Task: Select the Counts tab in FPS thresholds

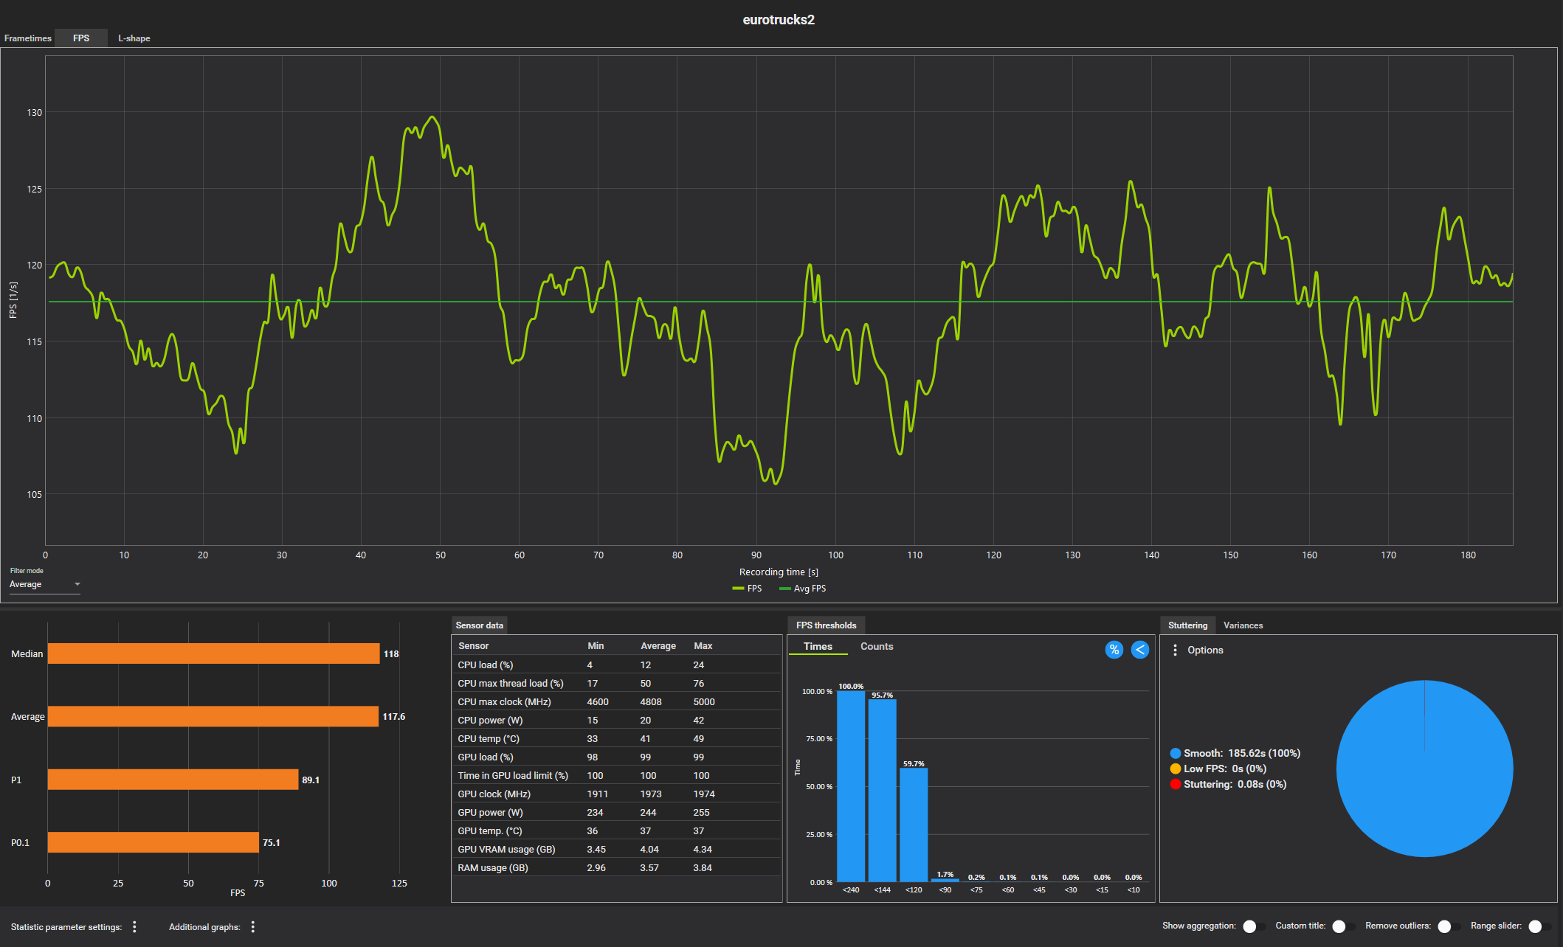Action: [x=877, y=646]
